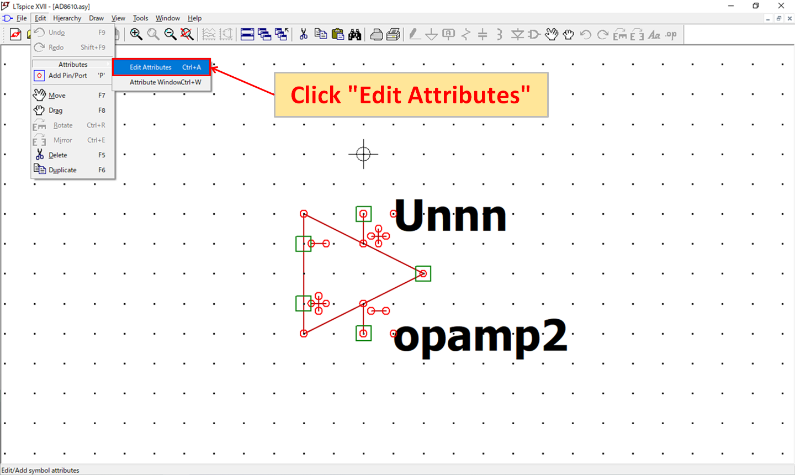Select Duplicate from the Edit menu

point(62,170)
